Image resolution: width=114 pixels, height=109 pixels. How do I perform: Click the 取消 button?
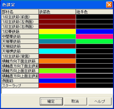(x=75, y=101)
